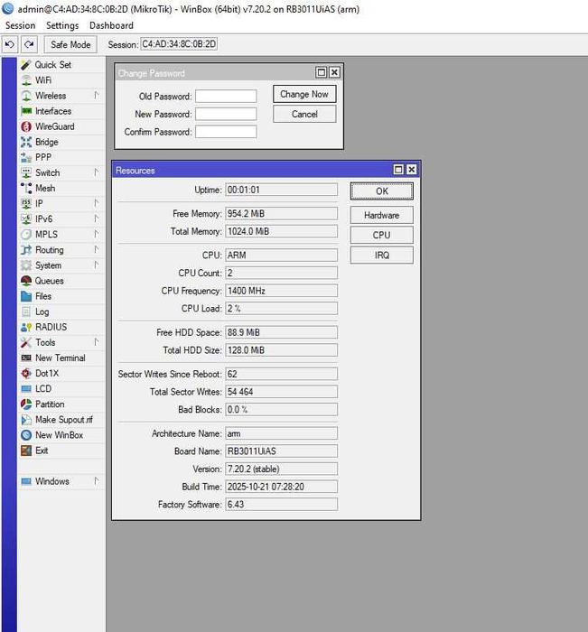Click the Tools icon in the sidebar
Screen dimensions: 588x632
(x=26, y=342)
